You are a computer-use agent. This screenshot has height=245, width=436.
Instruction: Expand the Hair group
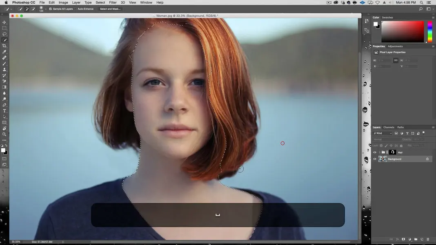click(x=379, y=152)
